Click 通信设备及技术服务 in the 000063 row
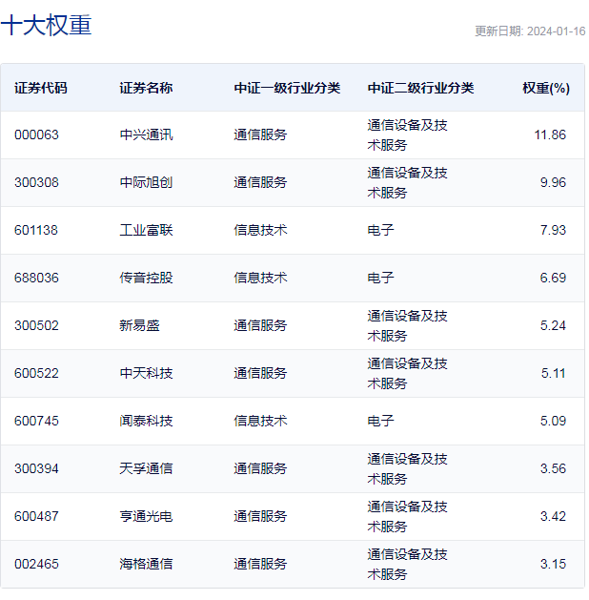 (x=407, y=135)
